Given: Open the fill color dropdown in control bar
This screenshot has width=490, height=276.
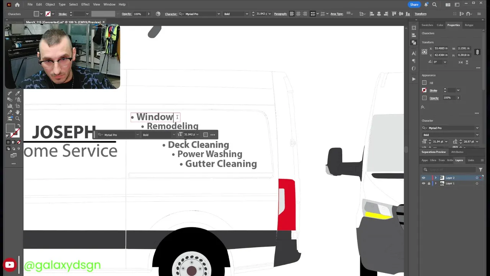Looking at the screenshot, I should pyautogui.click(x=42, y=14).
